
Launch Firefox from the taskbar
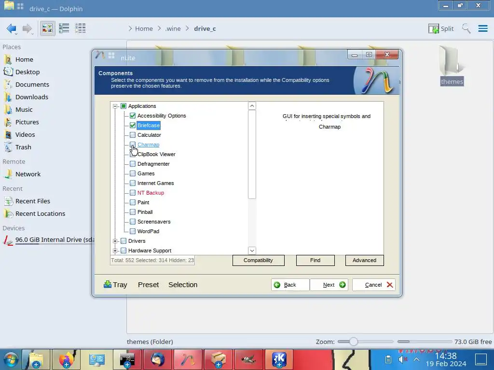pos(66,359)
